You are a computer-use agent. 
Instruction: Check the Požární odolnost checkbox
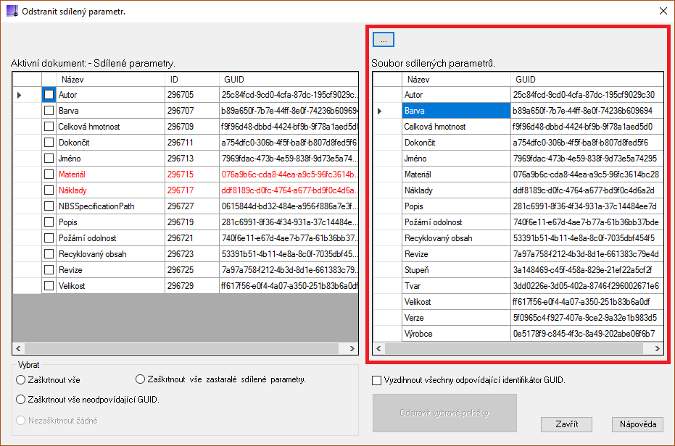coord(49,237)
